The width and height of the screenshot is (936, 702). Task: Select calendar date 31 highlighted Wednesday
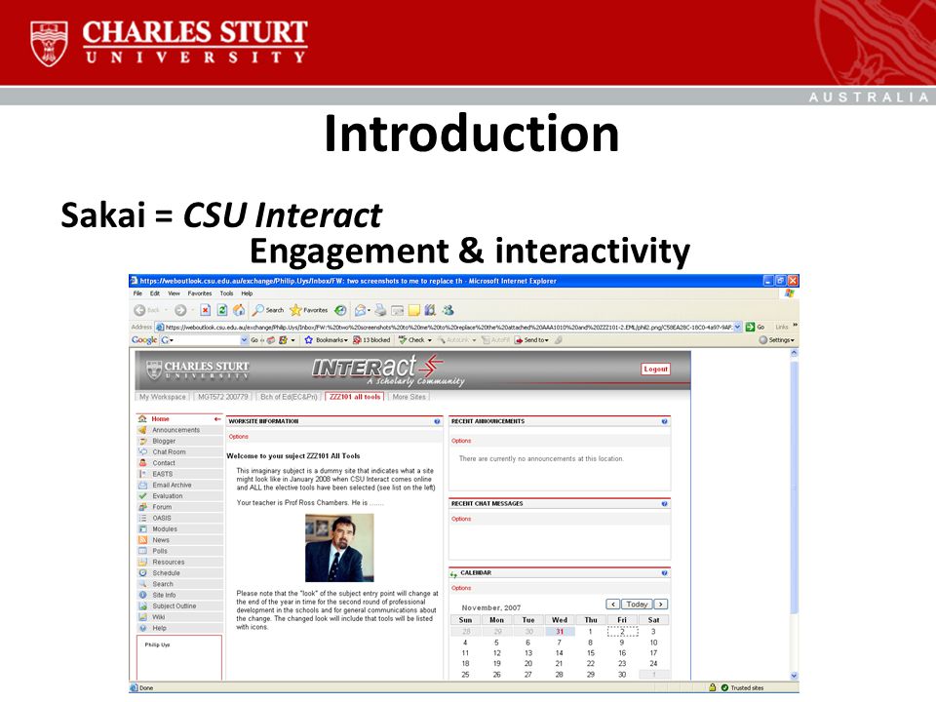(560, 632)
